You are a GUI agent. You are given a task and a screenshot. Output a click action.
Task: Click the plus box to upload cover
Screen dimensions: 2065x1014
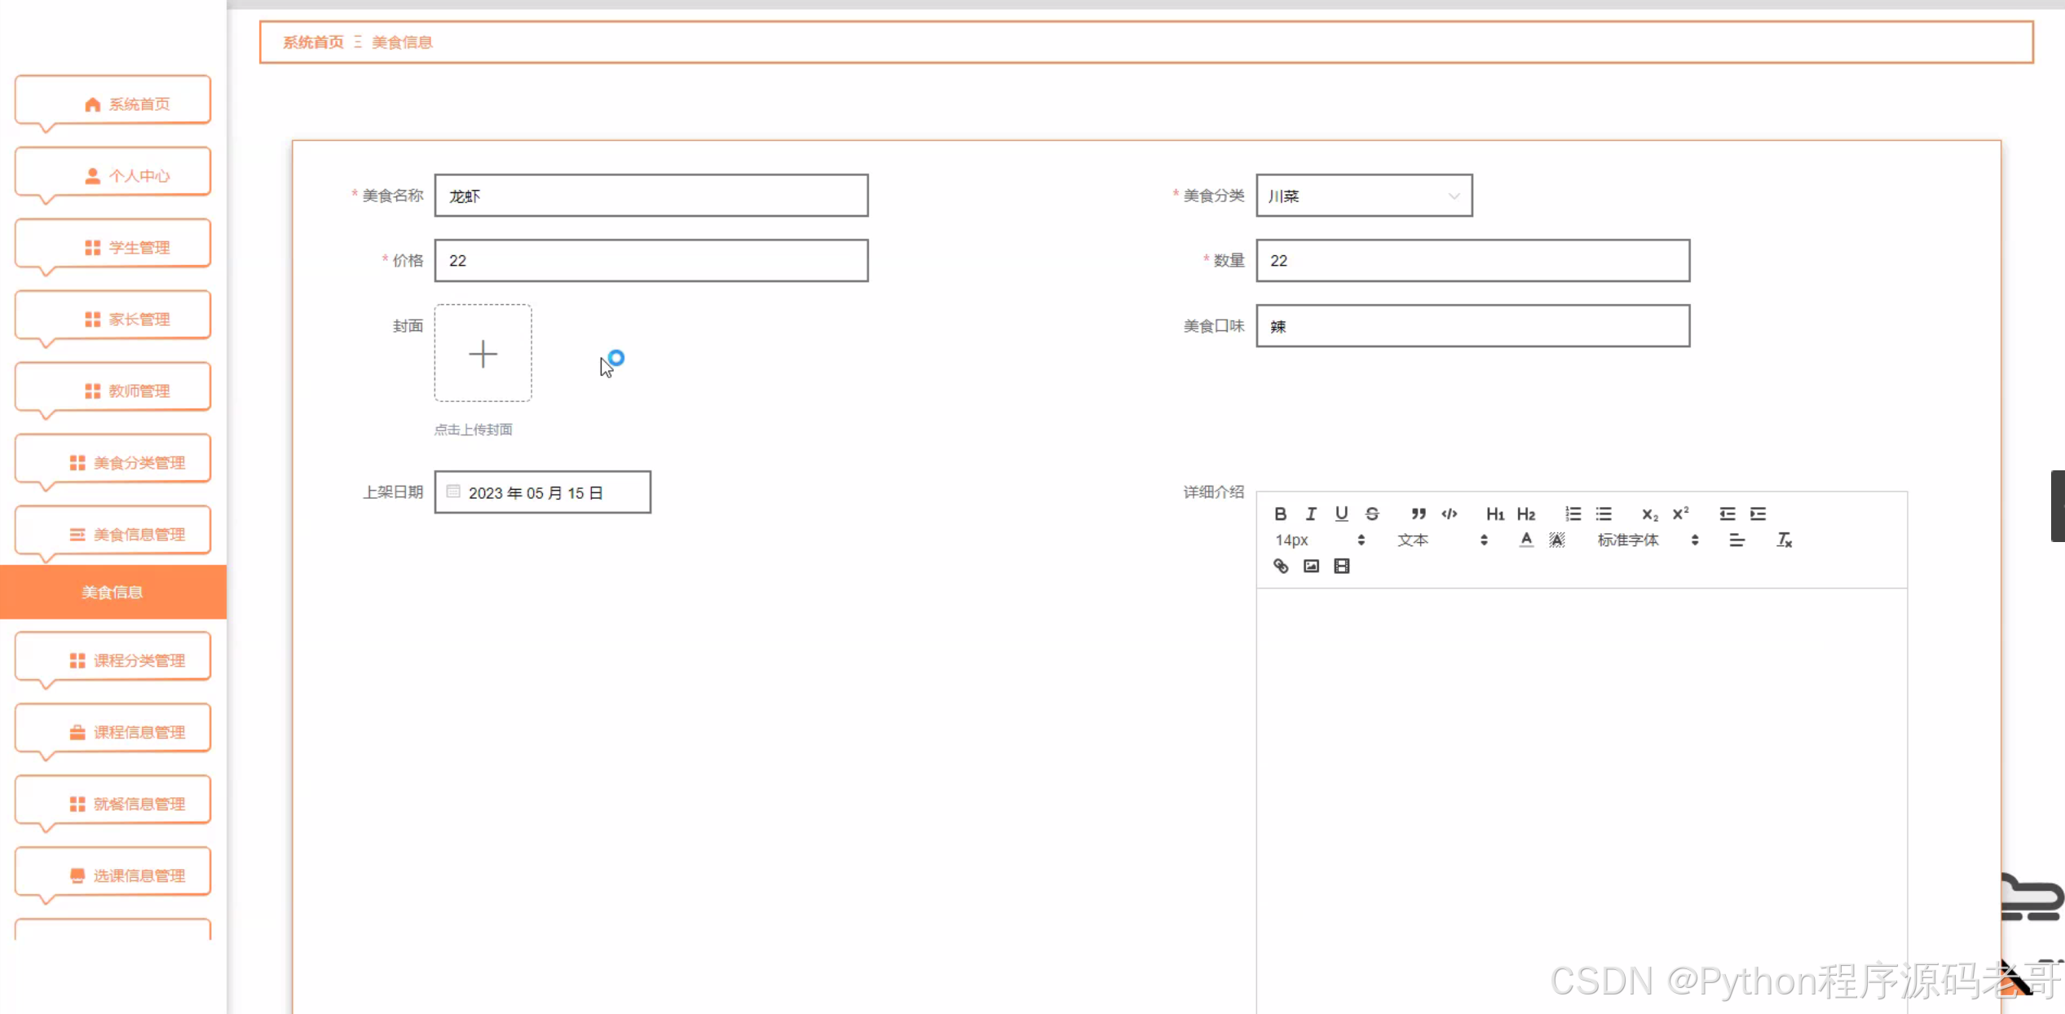tap(483, 353)
